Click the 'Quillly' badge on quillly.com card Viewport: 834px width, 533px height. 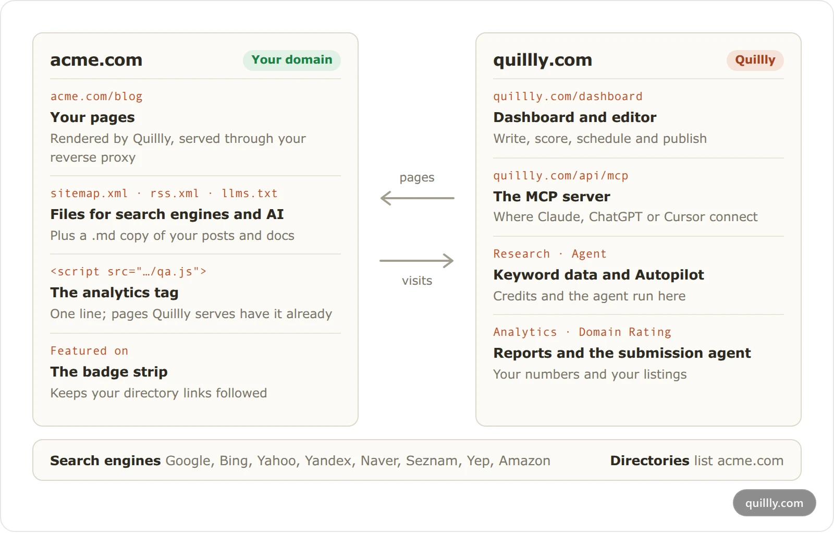pyautogui.click(x=755, y=60)
